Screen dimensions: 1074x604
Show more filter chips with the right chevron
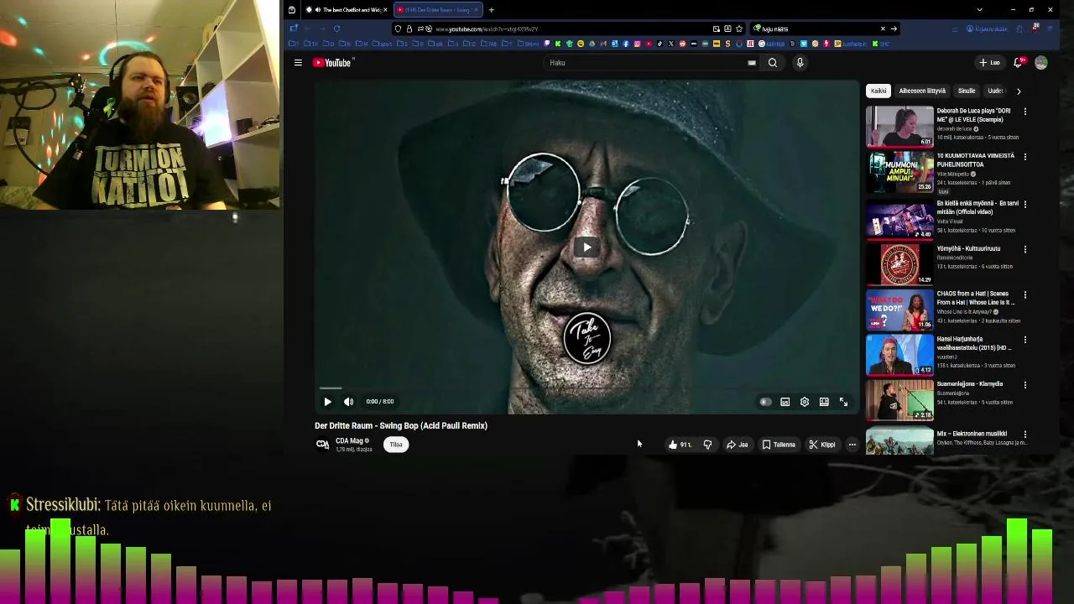click(x=1019, y=91)
